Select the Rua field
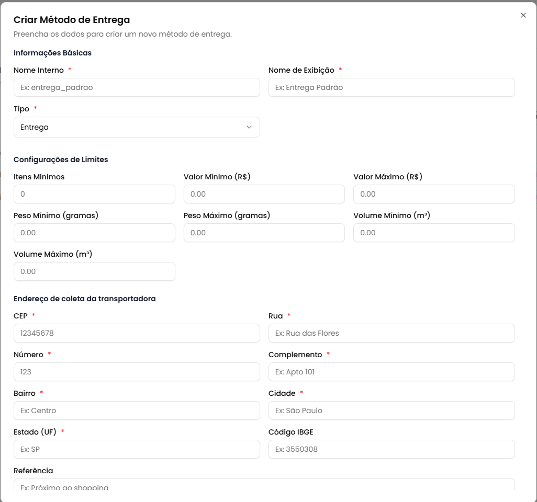Image resolution: width=537 pixels, height=502 pixels. [391, 333]
